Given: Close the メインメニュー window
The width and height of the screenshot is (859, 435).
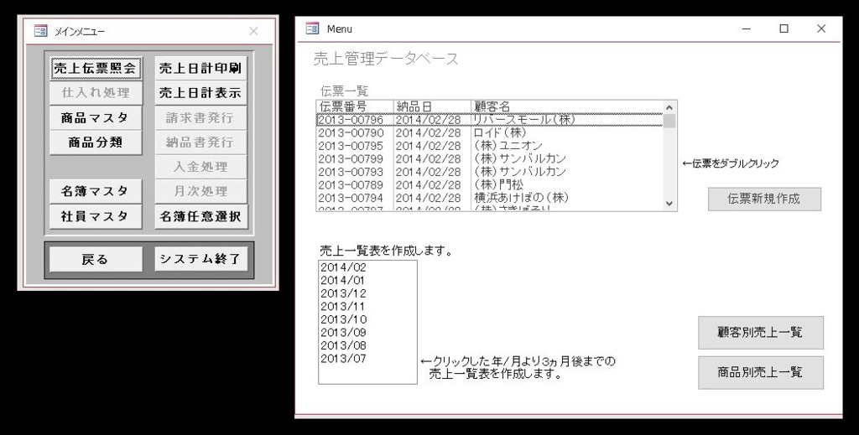Looking at the screenshot, I should [253, 31].
